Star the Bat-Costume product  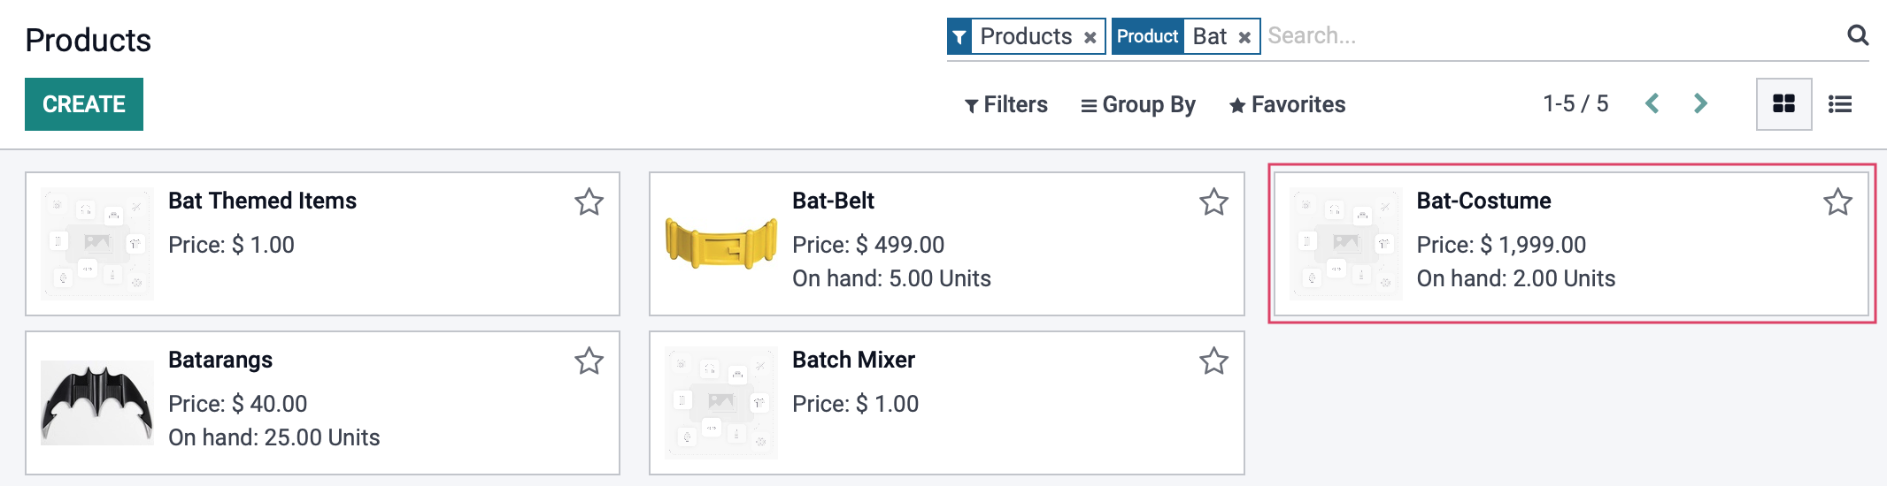pyautogui.click(x=1837, y=202)
